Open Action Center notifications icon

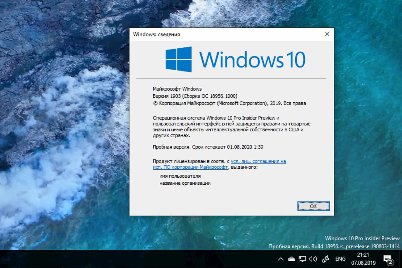pyautogui.click(x=388, y=259)
